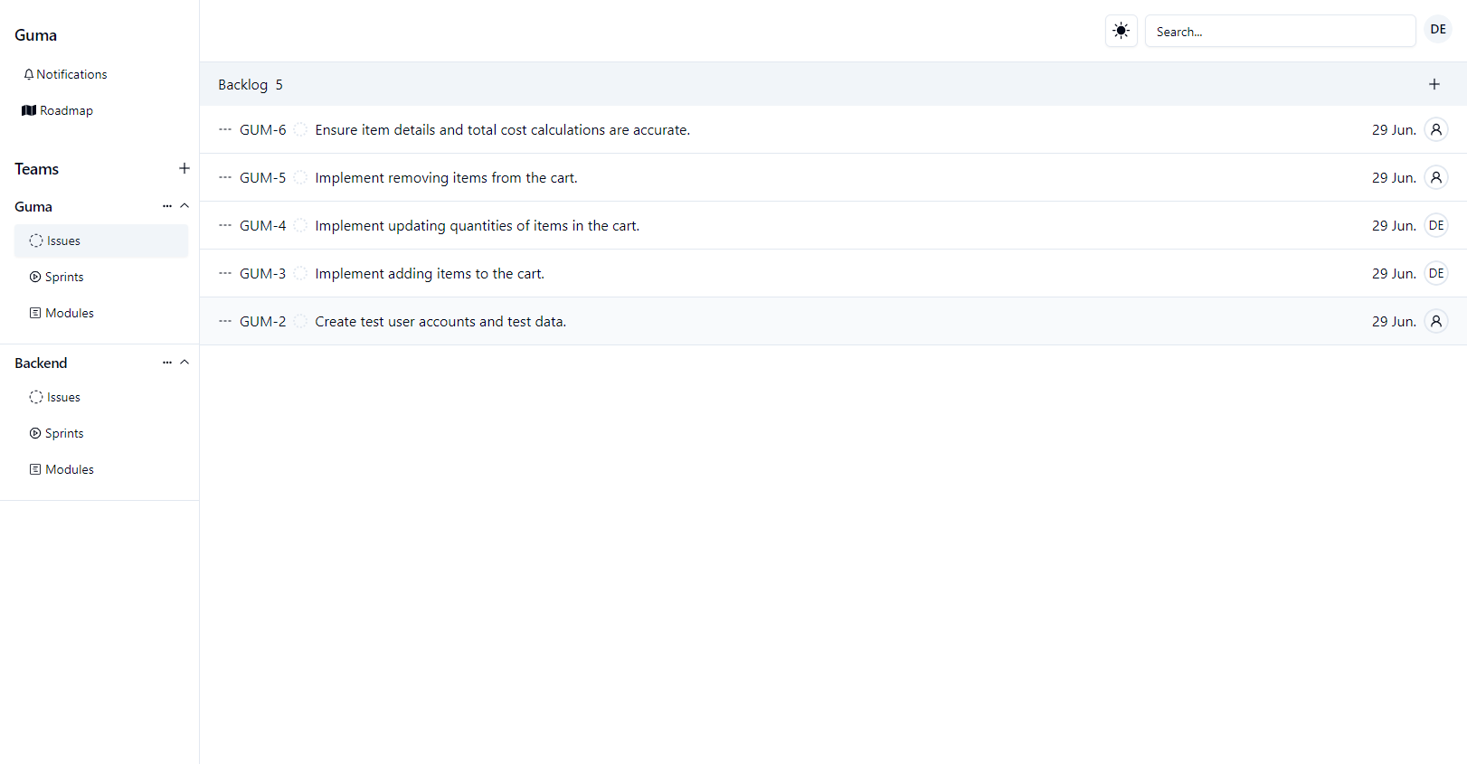
Task: Click the status circle for GUM-2
Action: 300,322
